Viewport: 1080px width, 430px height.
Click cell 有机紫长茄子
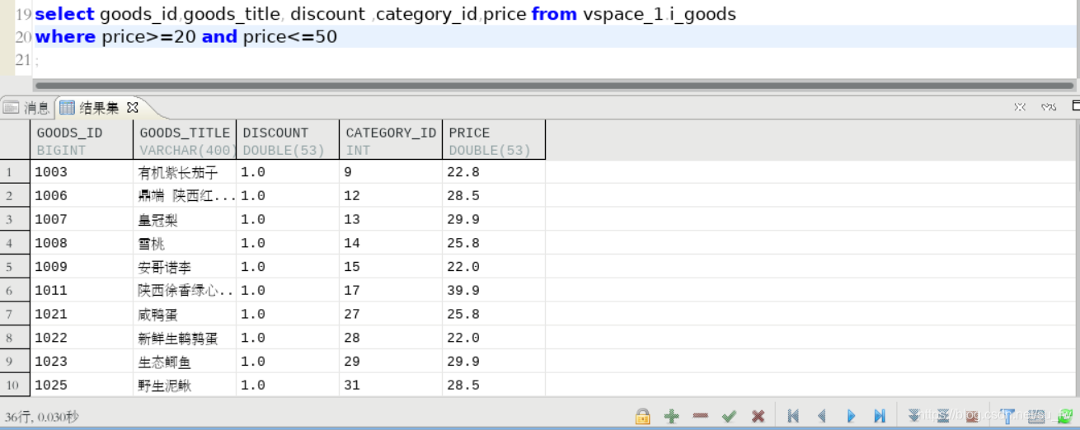point(185,172)
